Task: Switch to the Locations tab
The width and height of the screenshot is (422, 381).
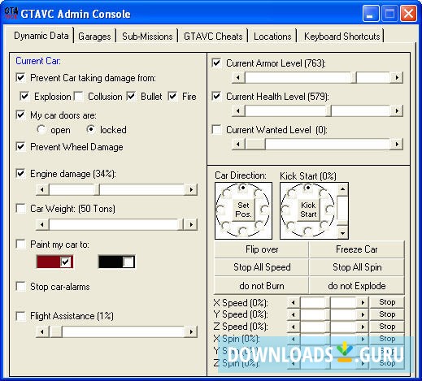Action: 272,37
